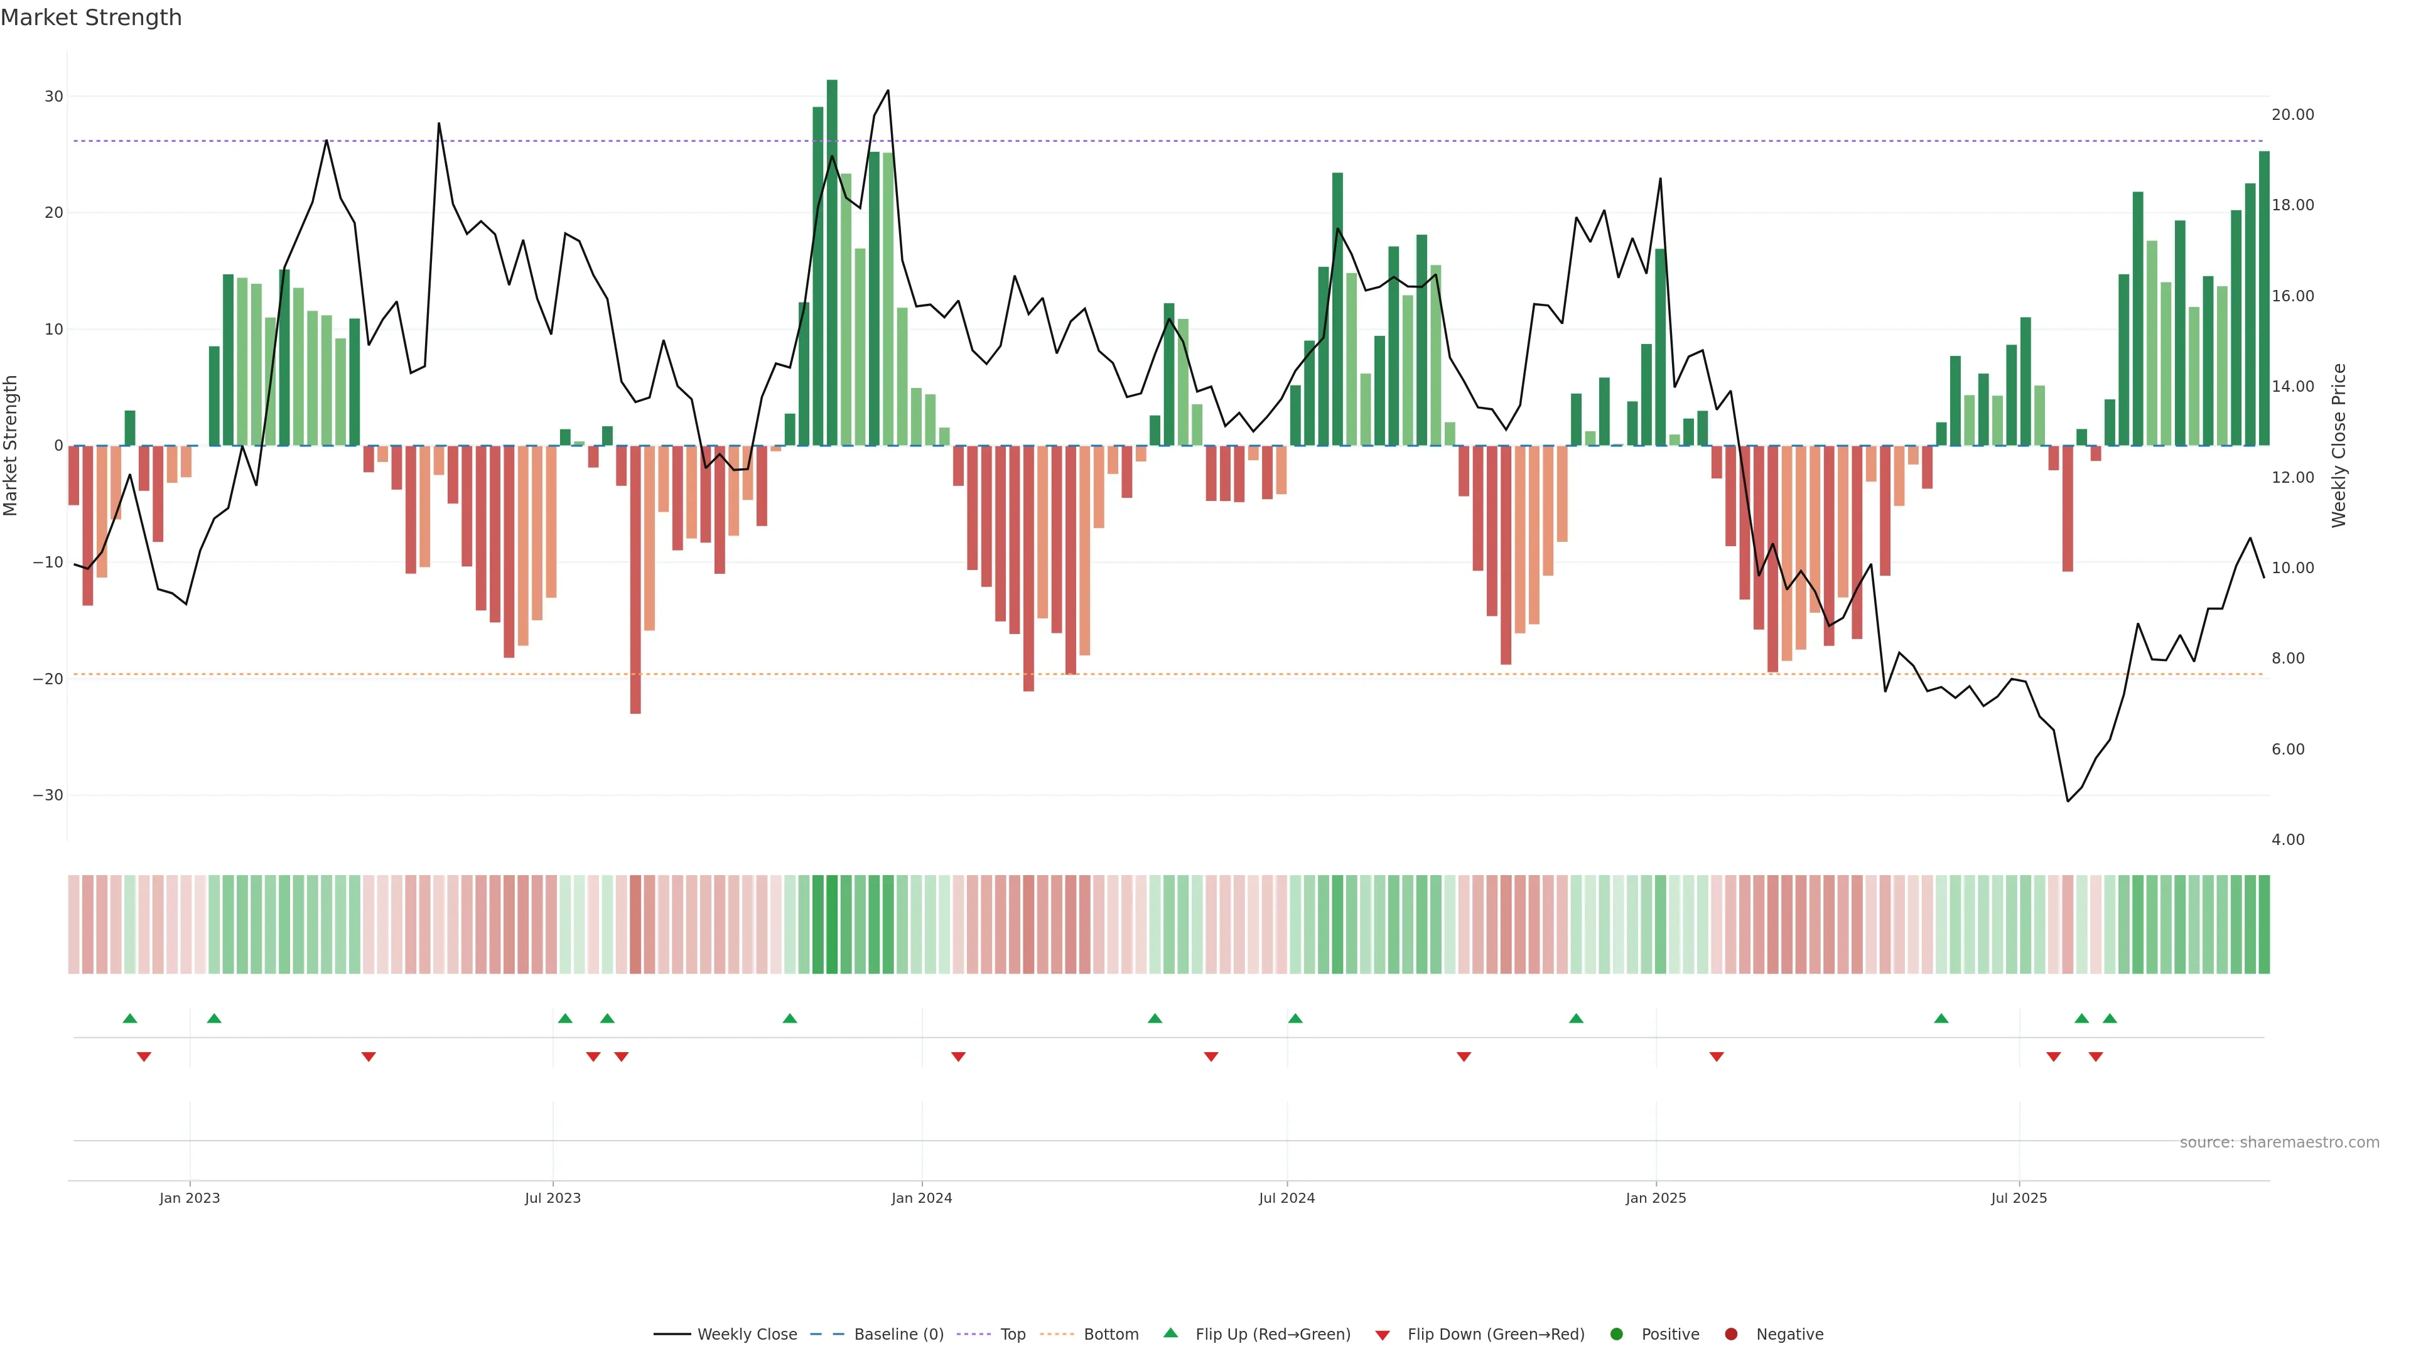Click the darkest green heatmap strip cell
The height and width of the screenshot is (1356, 2411).
(x=832, y=923)
